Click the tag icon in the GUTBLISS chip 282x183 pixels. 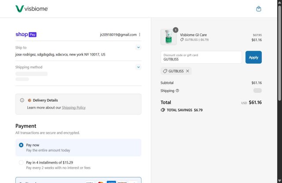(165, 71)
